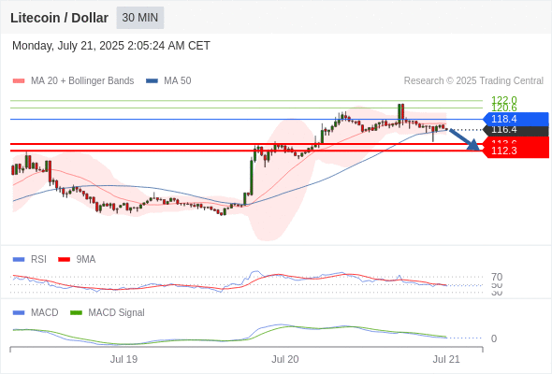Click the Jul 19 date marker
Viewport: 552px width, 374px height.
[x=123, y=359]
